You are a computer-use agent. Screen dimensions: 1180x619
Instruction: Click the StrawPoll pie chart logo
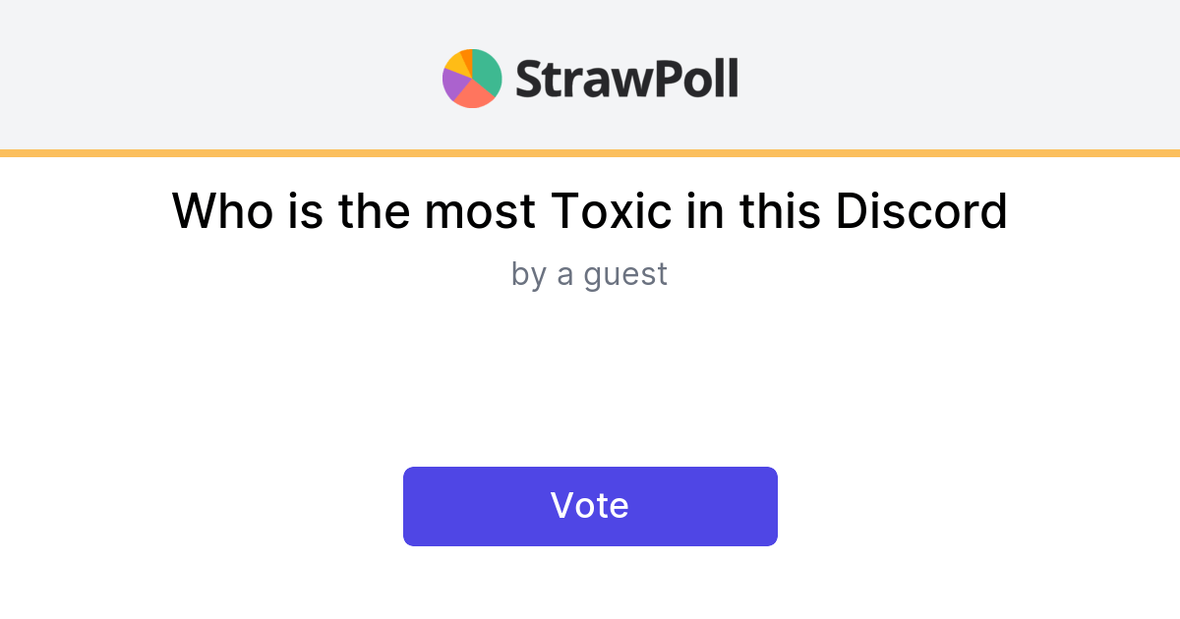pos(472,77)
